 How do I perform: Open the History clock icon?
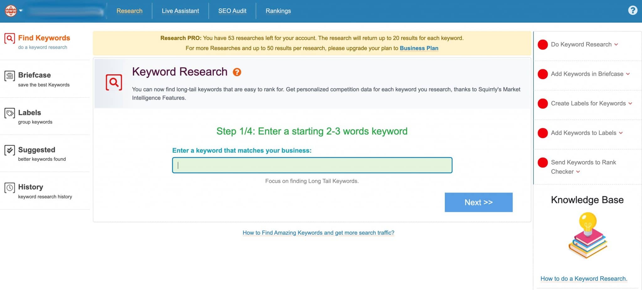(9, 188)
